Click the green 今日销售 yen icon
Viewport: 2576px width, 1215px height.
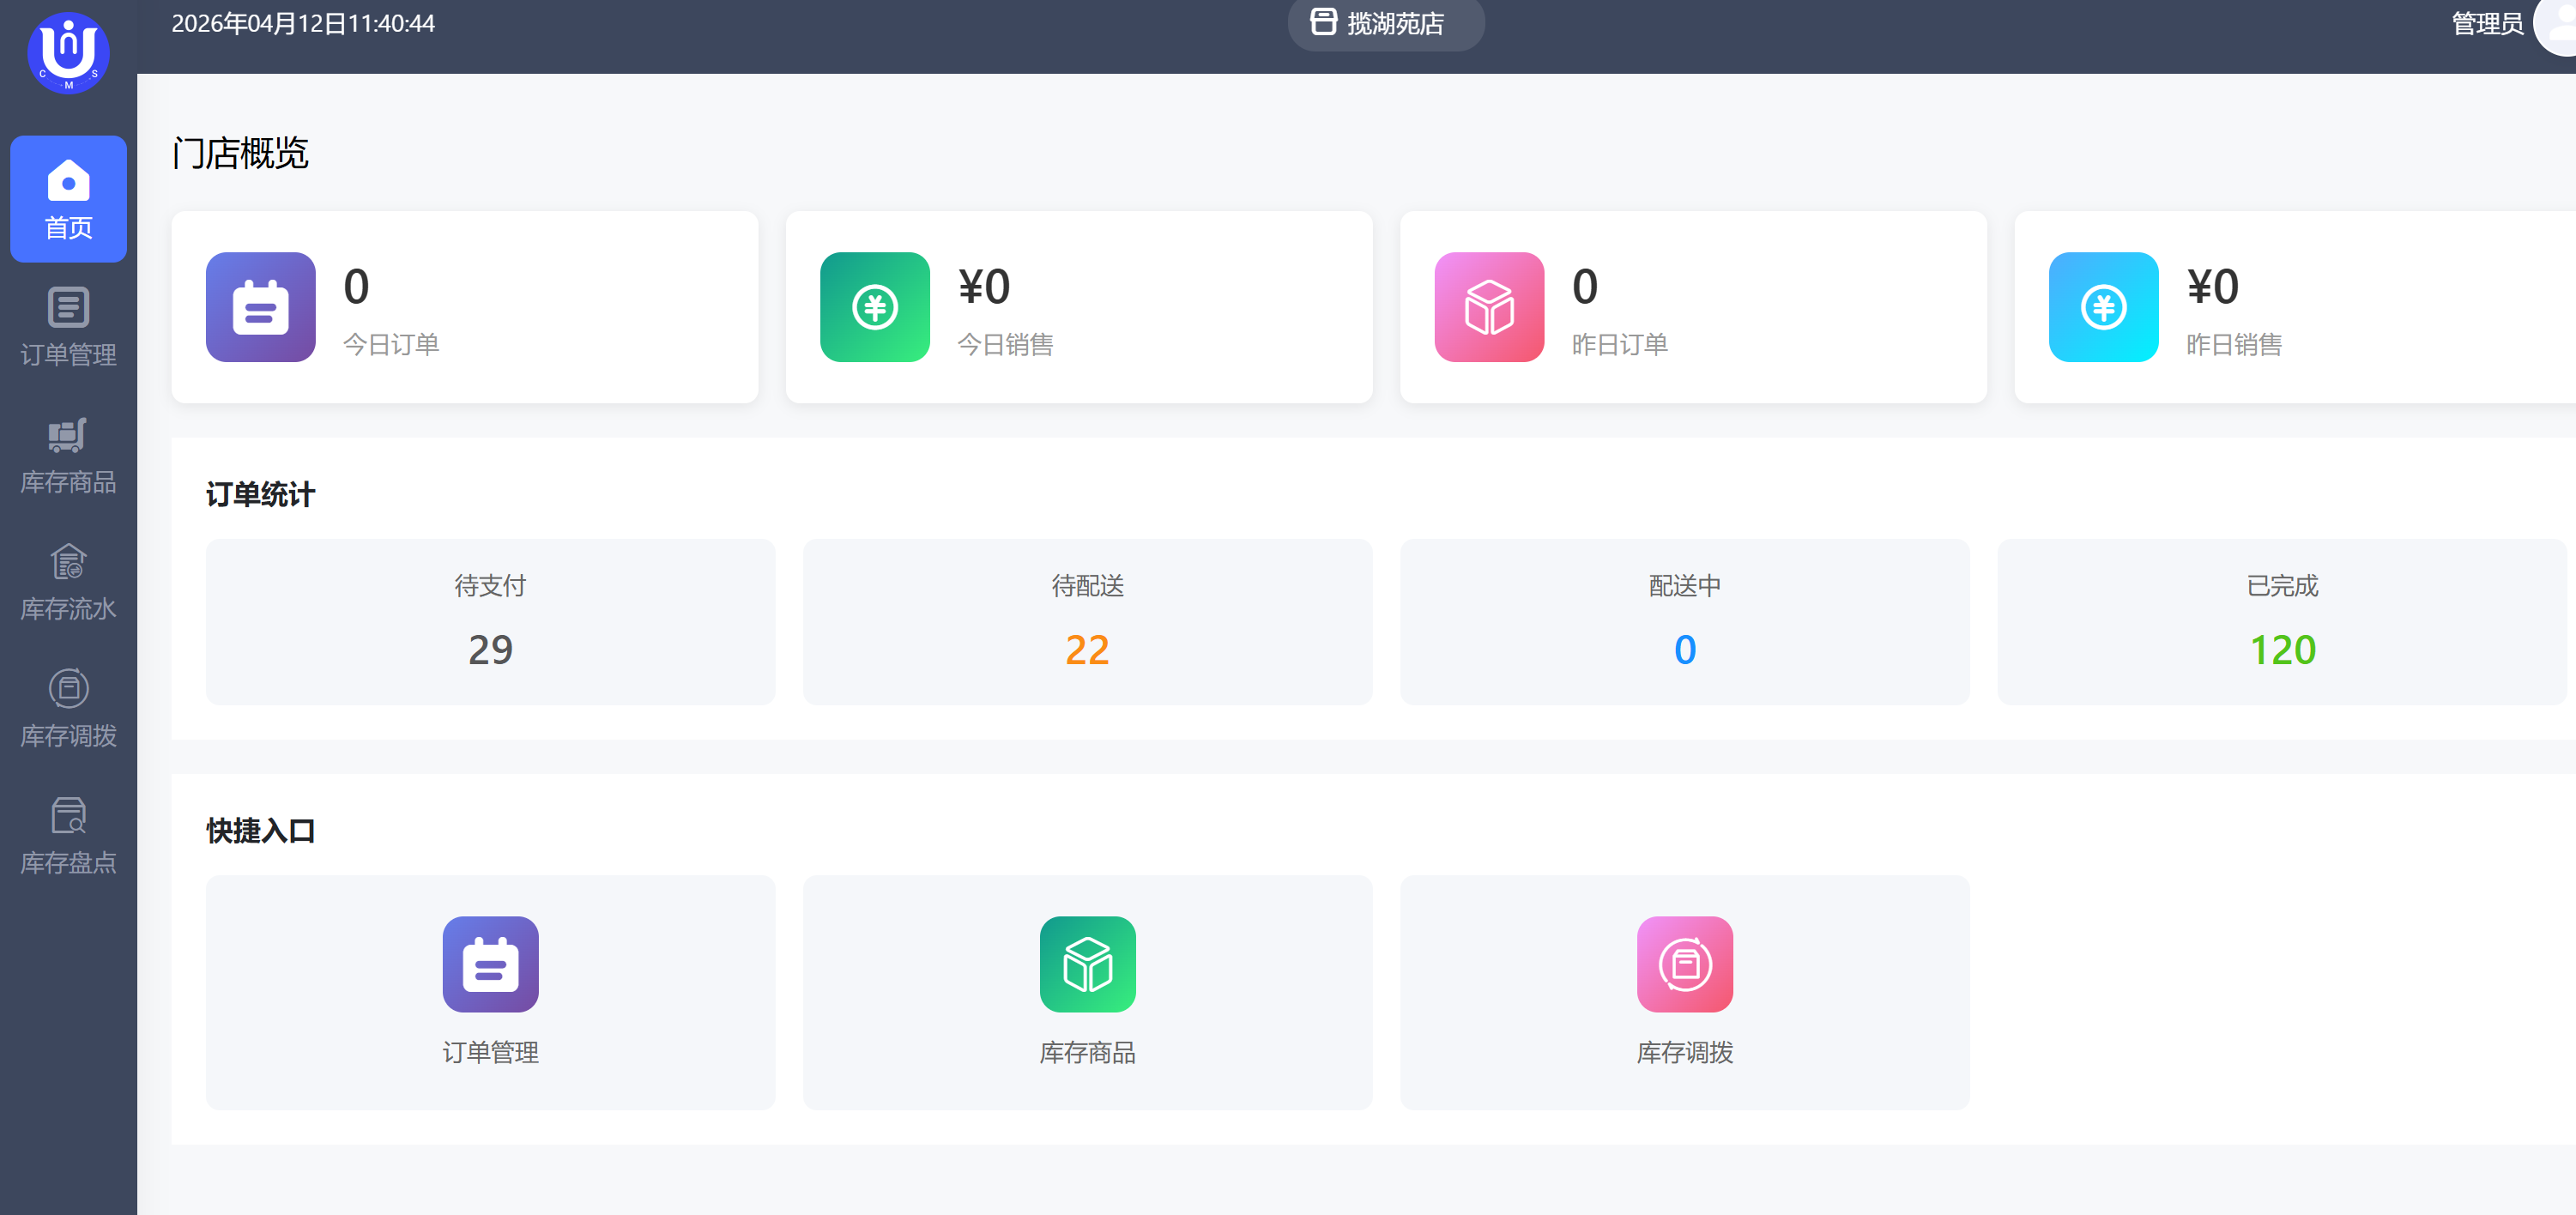tap(874, 307)
